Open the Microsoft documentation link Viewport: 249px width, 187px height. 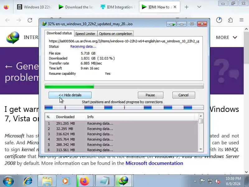tap(154, 163)
